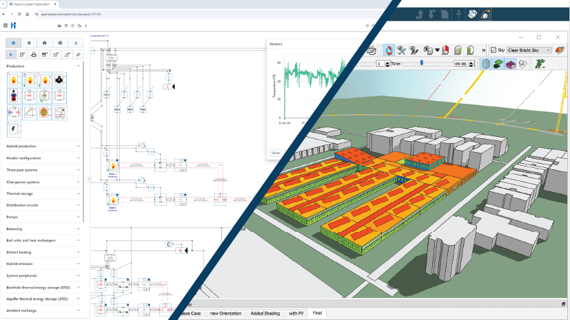570x320 pixels.
Task: Click the rotate view cube icon
Action: 472,14
